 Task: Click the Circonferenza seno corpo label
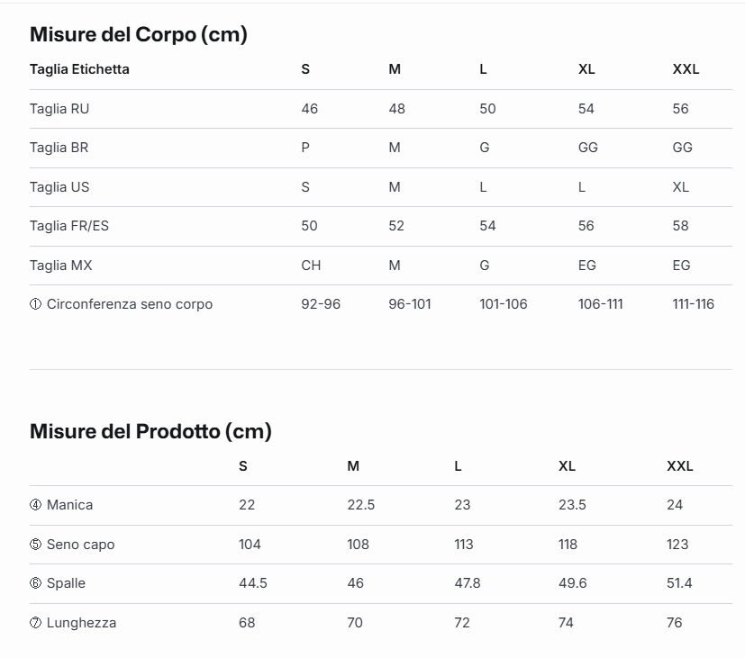pos(129,304)
